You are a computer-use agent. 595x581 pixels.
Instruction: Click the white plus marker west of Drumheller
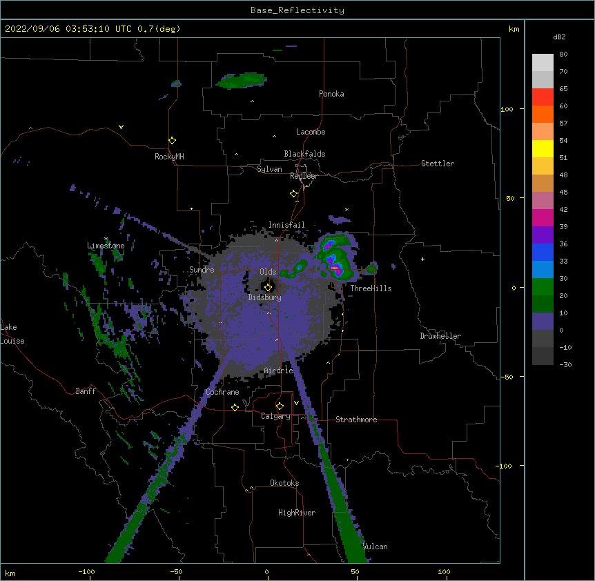pyautogui.click(x=422, y=259)
